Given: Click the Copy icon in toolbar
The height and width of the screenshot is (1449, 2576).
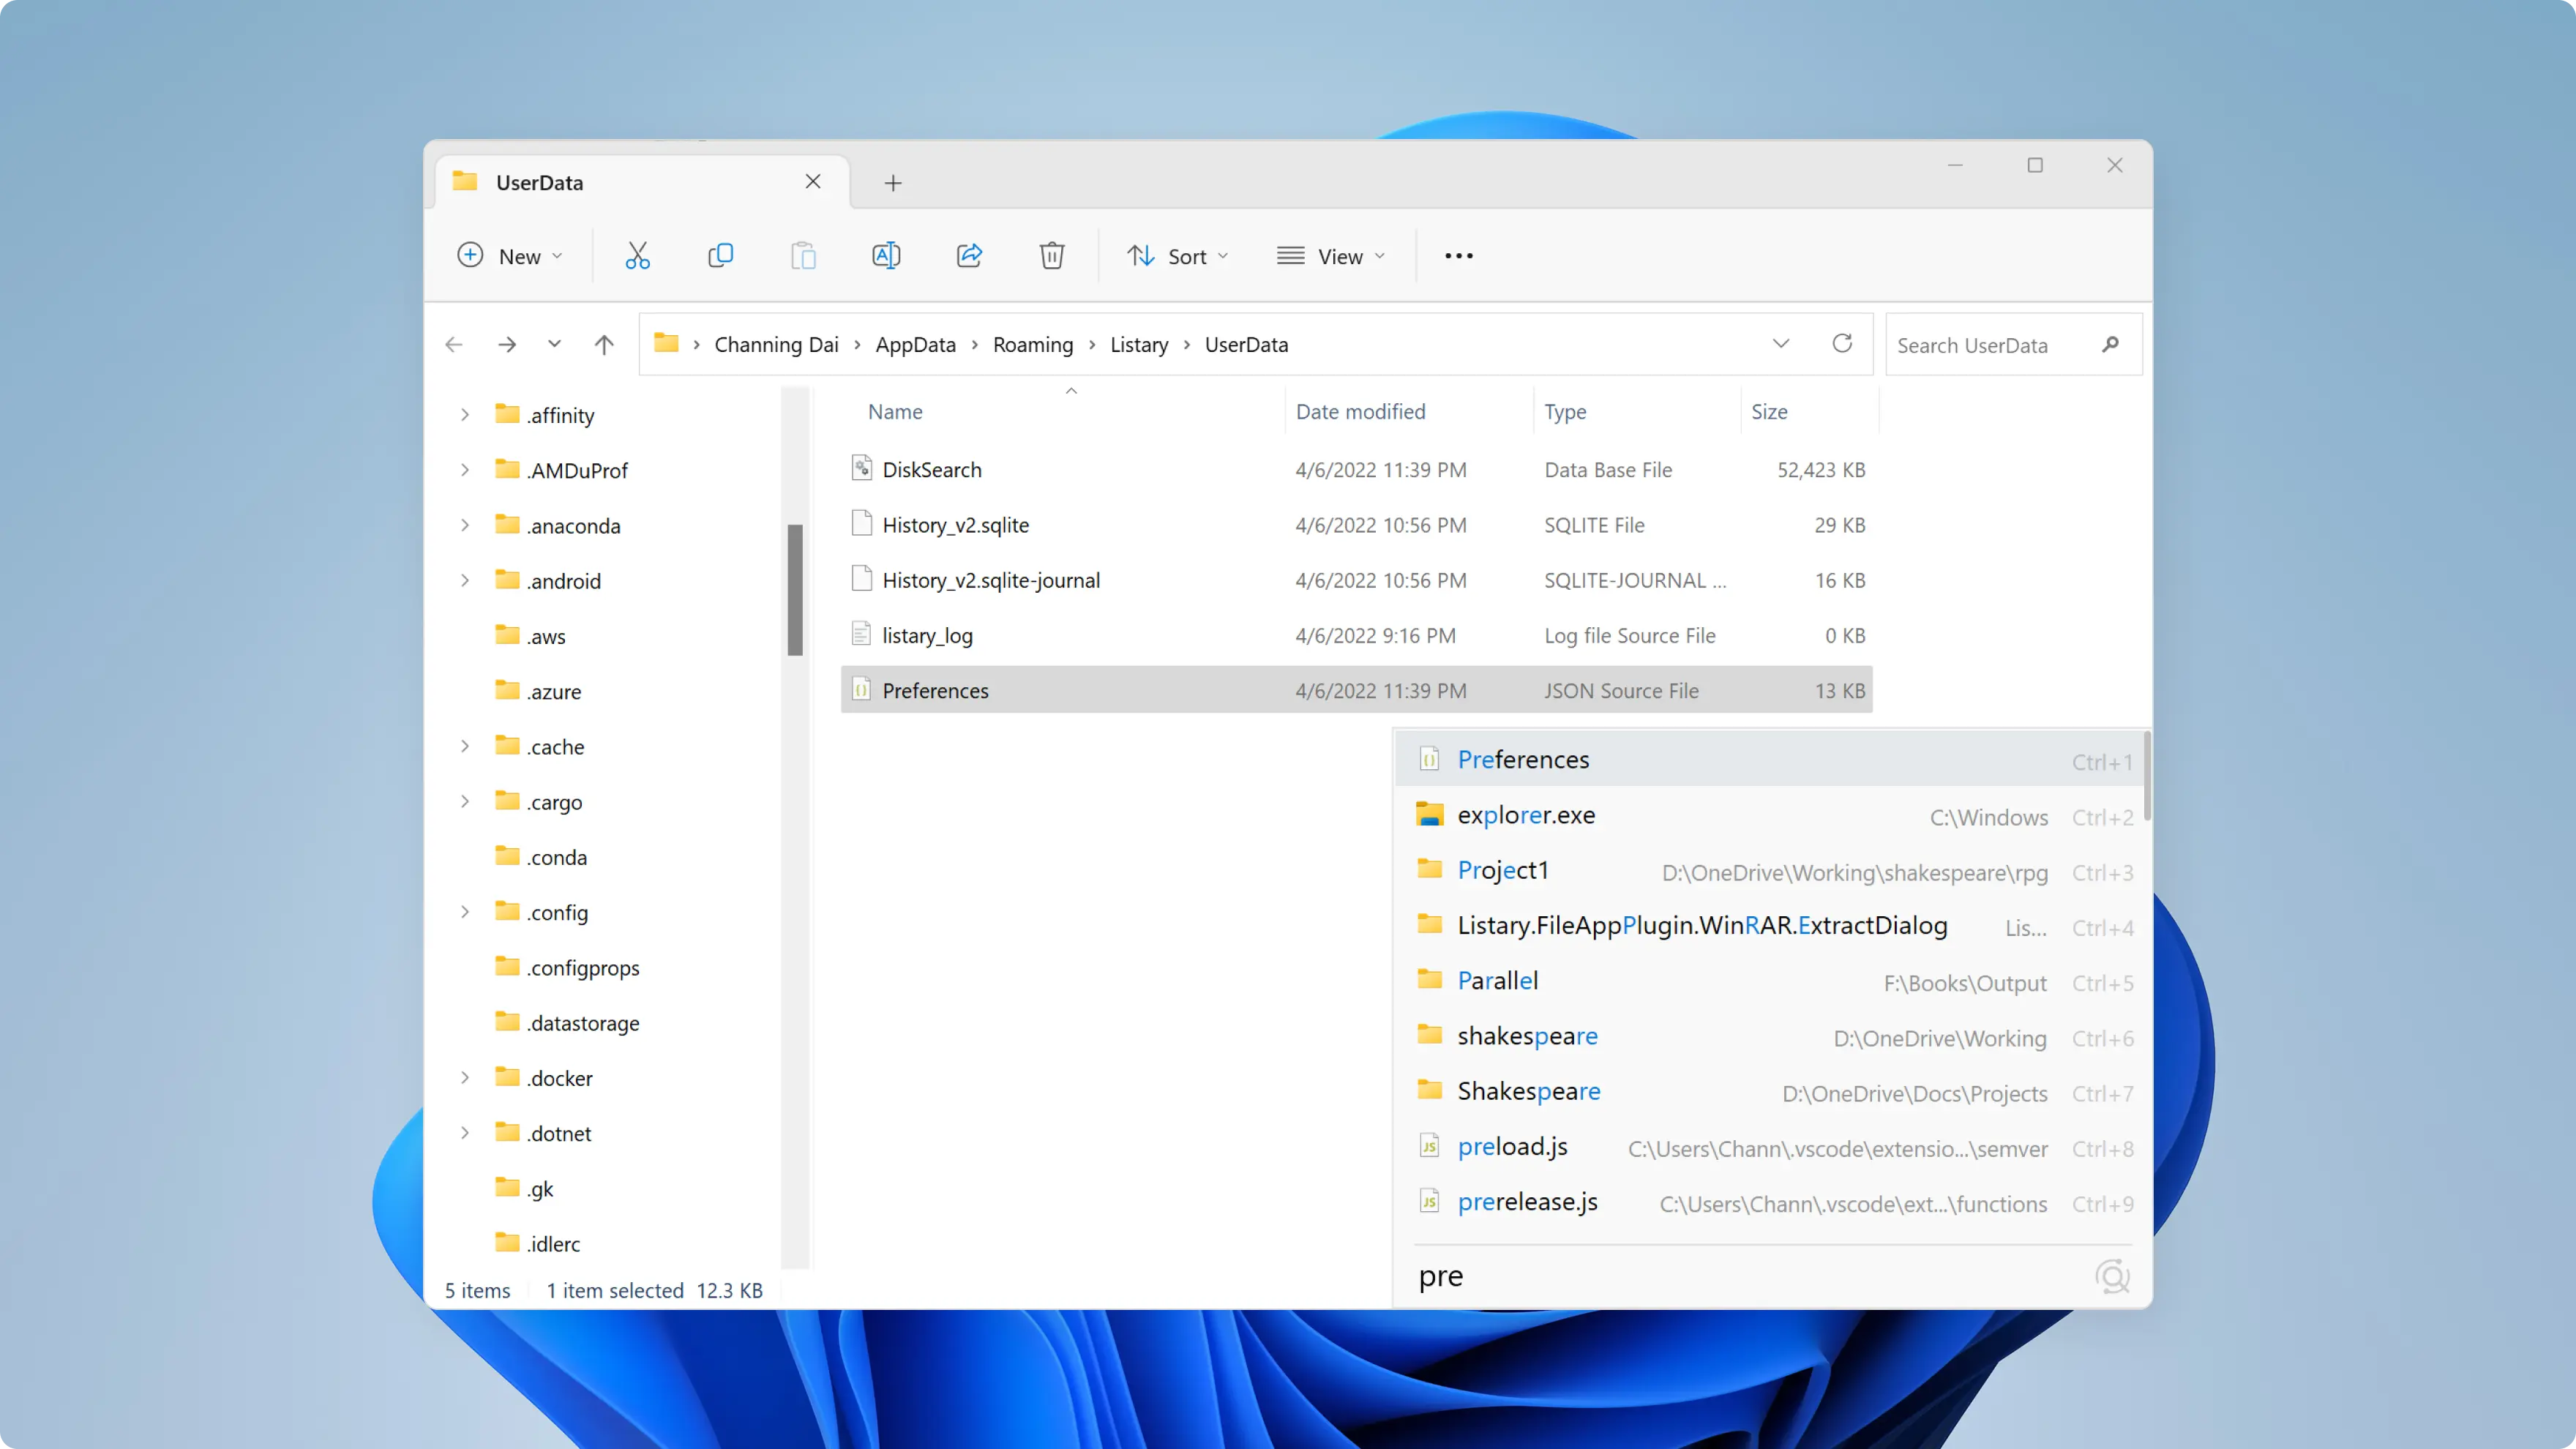Looking at the screenshot, I should click(x=720, y=256).
